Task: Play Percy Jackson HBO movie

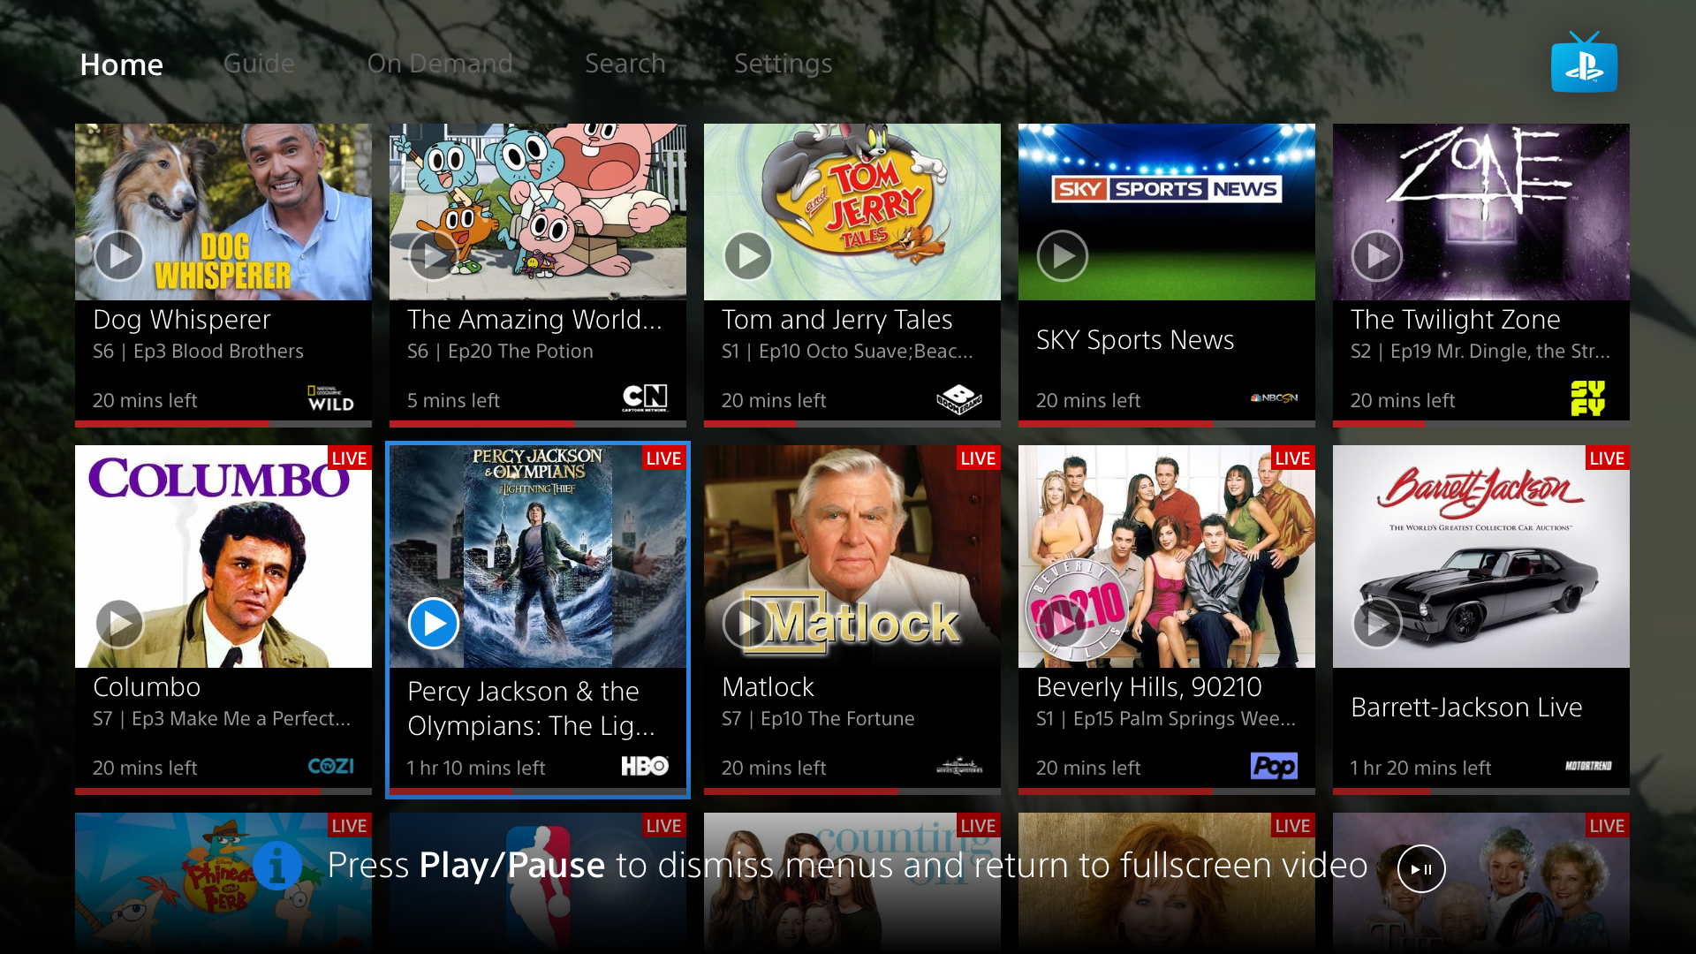Action: tap(432, 623)
